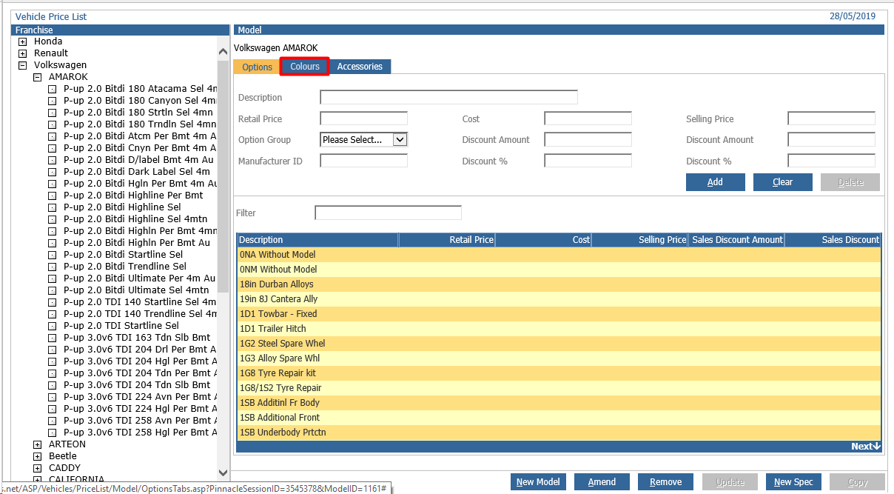Image resolution: width=894 pixels, height=494 pixels.
Task: Focus the Description input field
Action: tap(448, 97)
